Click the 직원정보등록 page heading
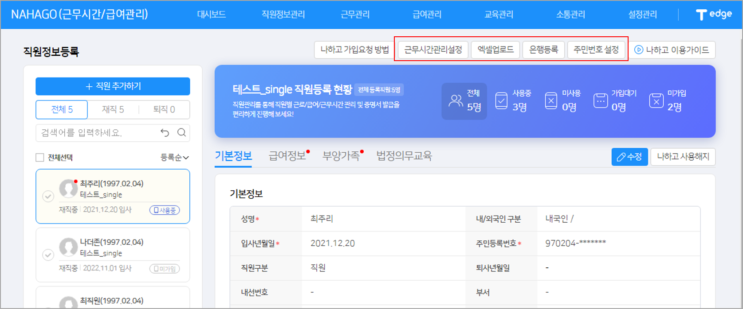Viewport: 743px width, 309px height. coord(51,52)
